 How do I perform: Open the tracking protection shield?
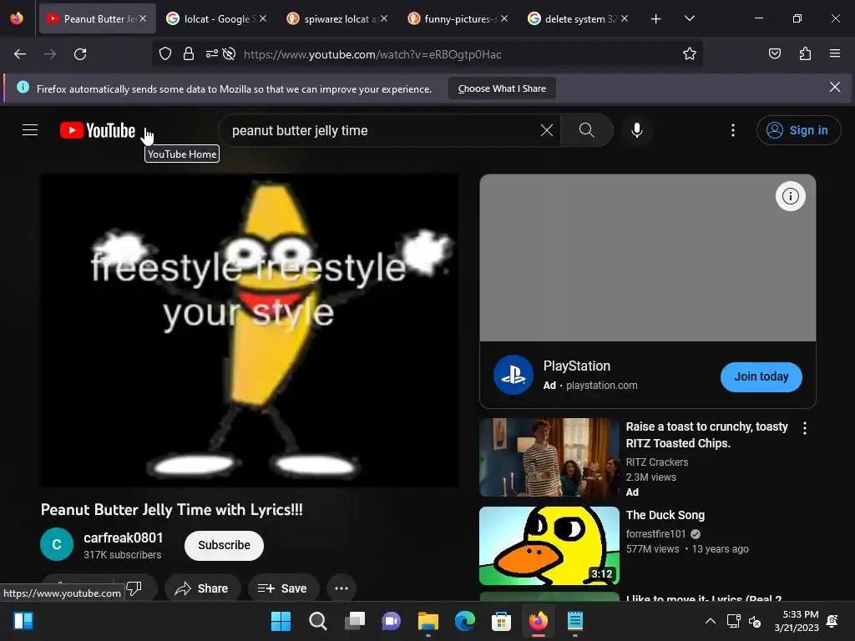point(165,54)
